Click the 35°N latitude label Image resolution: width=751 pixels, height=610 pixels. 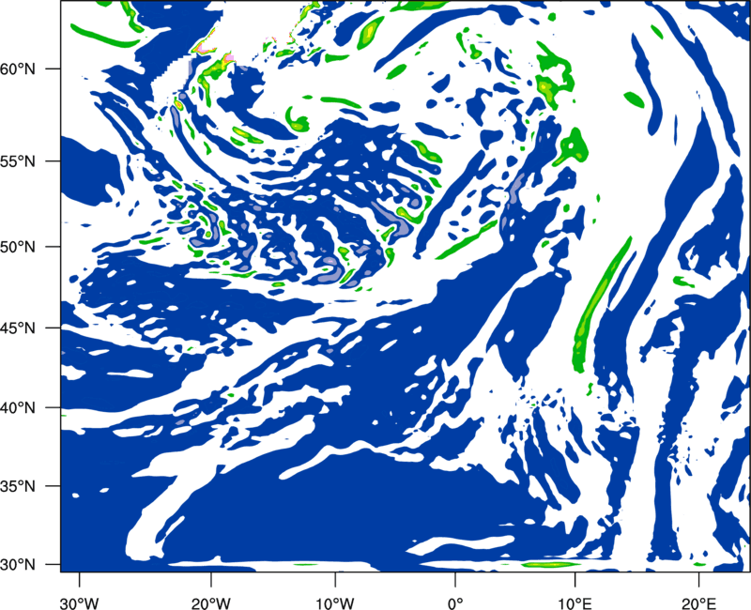pyautogui.click(x=18, y=486)
